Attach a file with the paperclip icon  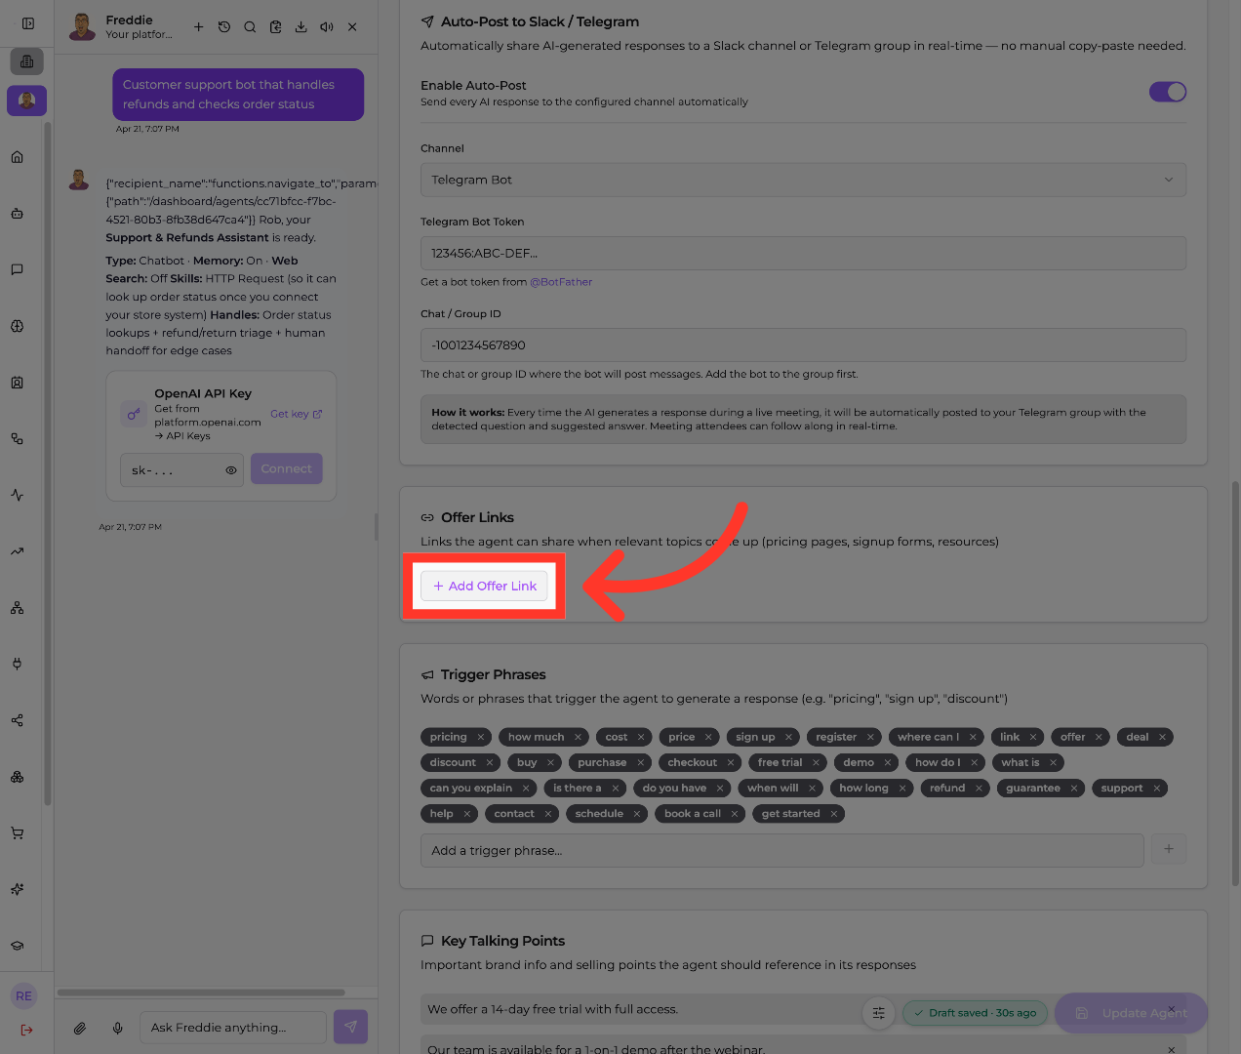[x=80, y=1028]
